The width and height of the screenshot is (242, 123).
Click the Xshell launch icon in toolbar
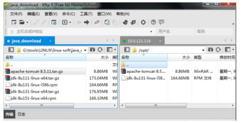click(125, 22)
